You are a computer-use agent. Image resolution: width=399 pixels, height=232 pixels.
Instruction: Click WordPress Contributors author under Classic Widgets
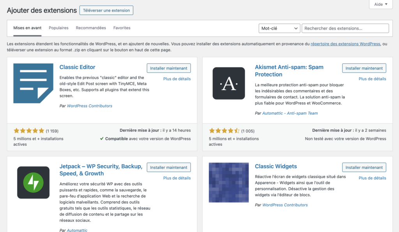tap(285, 205)
